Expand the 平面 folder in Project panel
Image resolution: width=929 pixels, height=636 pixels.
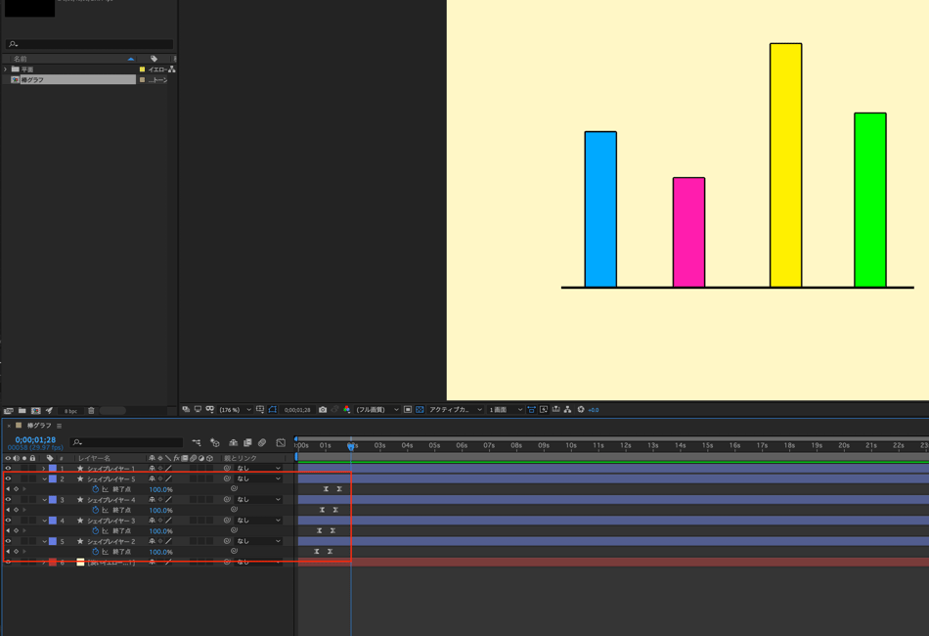[x=5, y=69]
